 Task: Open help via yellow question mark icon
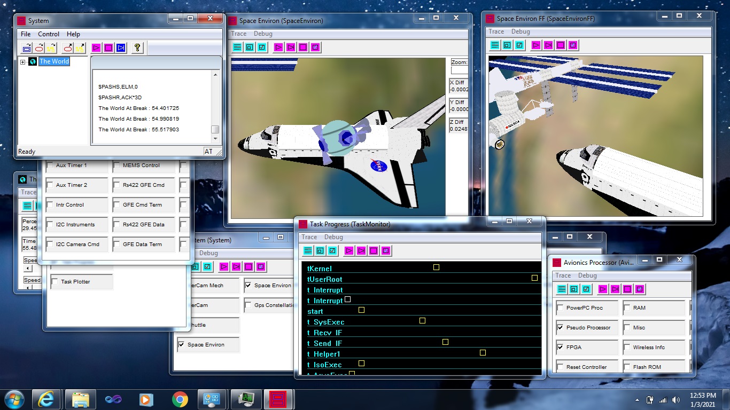point(137,48)
